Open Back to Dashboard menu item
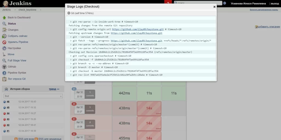This screenshot has height=140, width=281. point(19,18)
